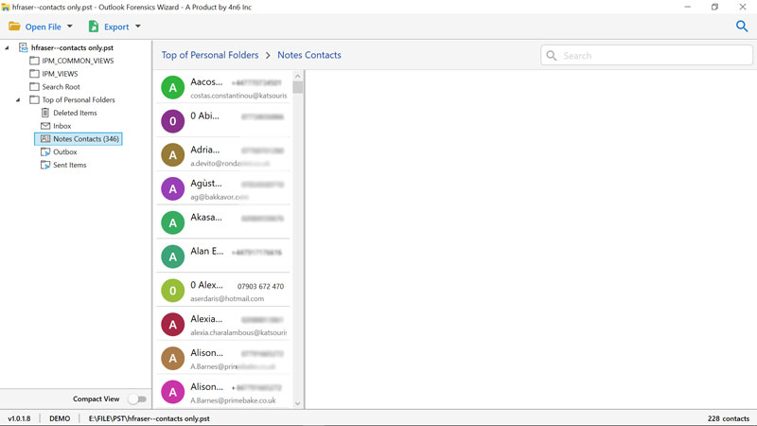Open the Deleted Items folder
The height and width of the screenshot is (426, 757).
pos(75,113)
